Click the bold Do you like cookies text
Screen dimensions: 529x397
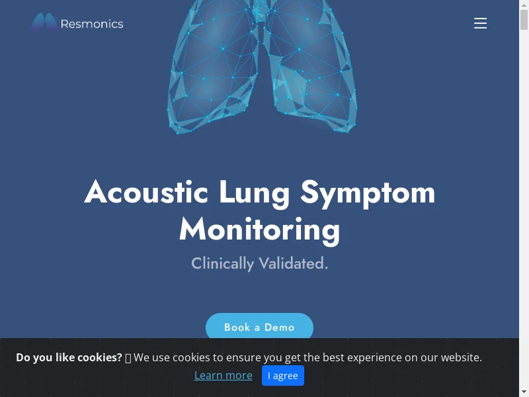(69, 357)
